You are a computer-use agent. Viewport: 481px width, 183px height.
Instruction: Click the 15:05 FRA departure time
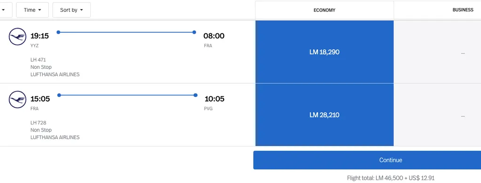click(40, 99)
